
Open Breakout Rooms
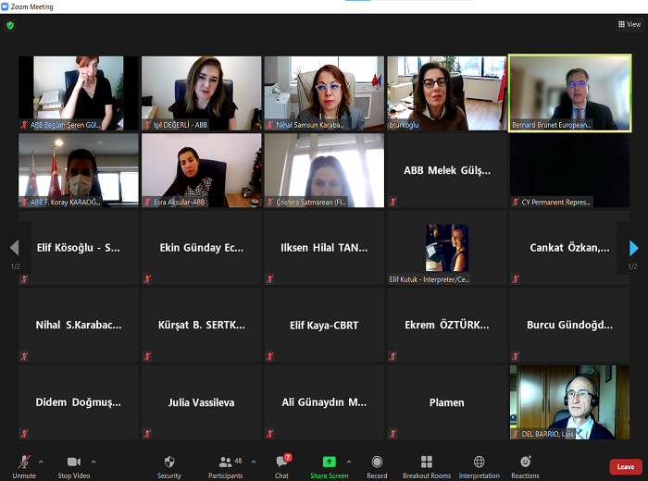click(x=427, y=462)
